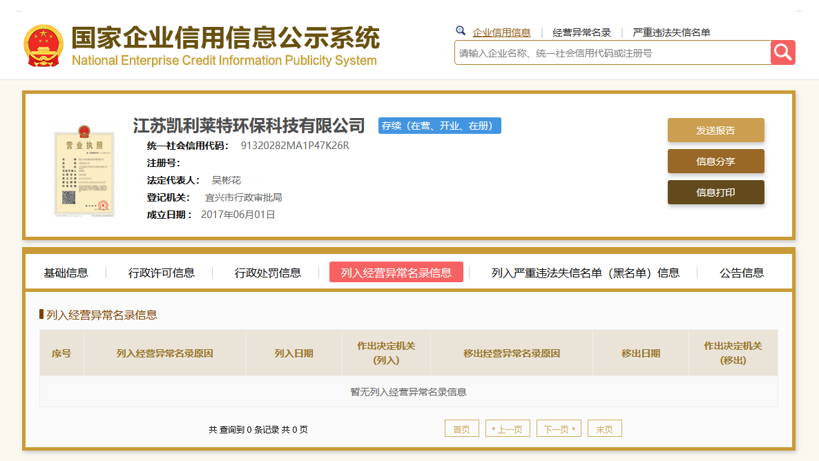This screenshot has width=819, height=461.
Task: Go to 下一页 next page
Action: (559, 429)
